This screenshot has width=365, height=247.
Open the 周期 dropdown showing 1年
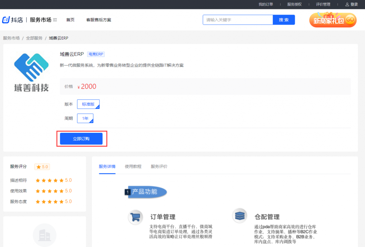click(85, 118)
